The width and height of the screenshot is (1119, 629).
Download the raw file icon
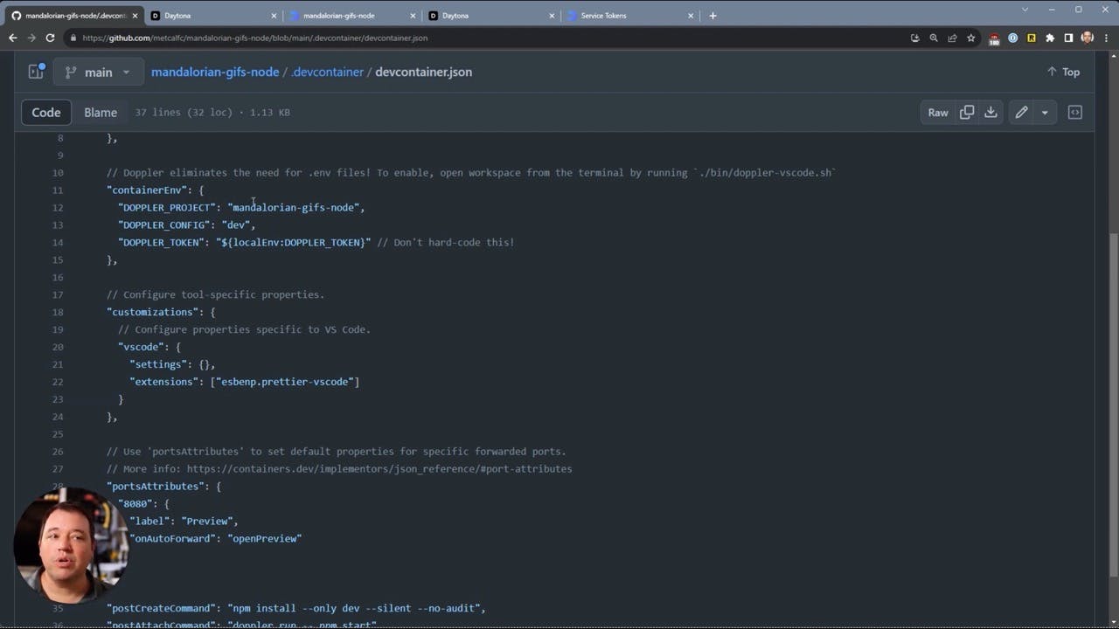point(990,112)
